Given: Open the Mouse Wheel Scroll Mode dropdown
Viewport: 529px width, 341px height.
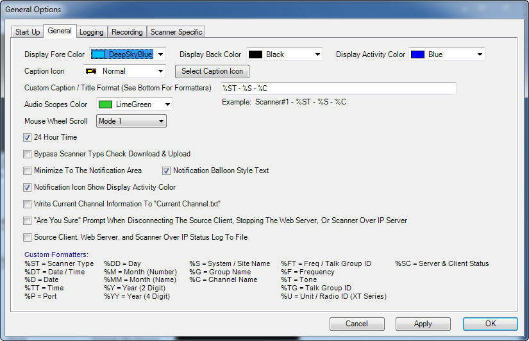Looking at the screenshot, I should [x=131, y=121].
